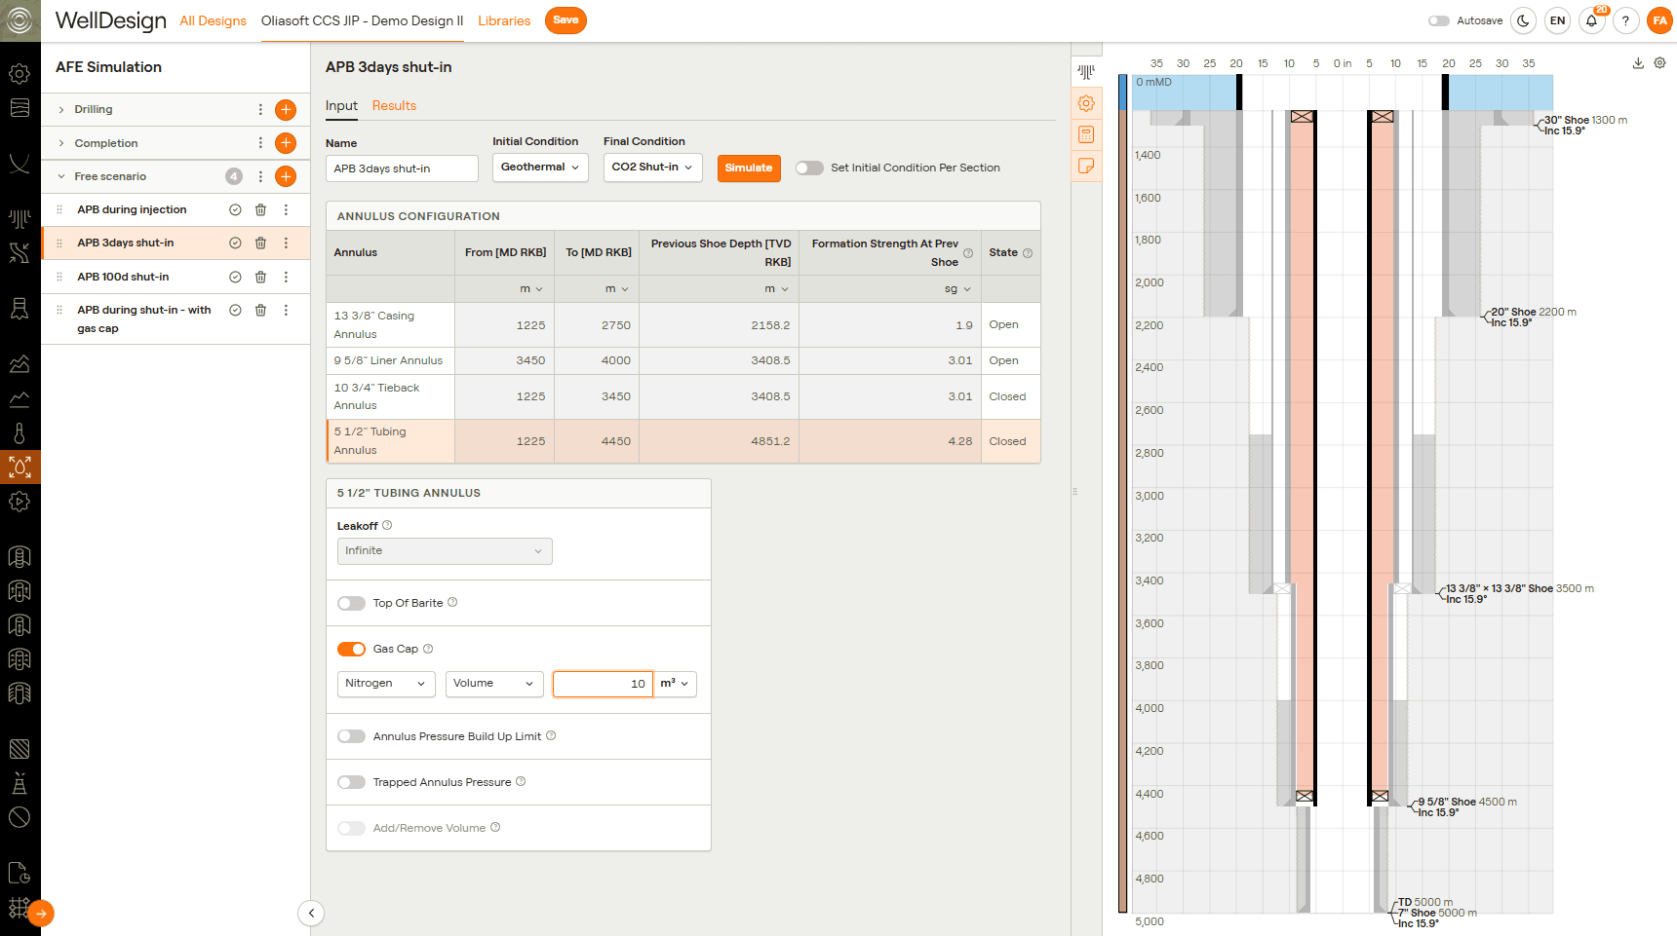Switch language with EN button
The height and width of the screenshot is (936, 1677).
click(x=1558, y=20)
